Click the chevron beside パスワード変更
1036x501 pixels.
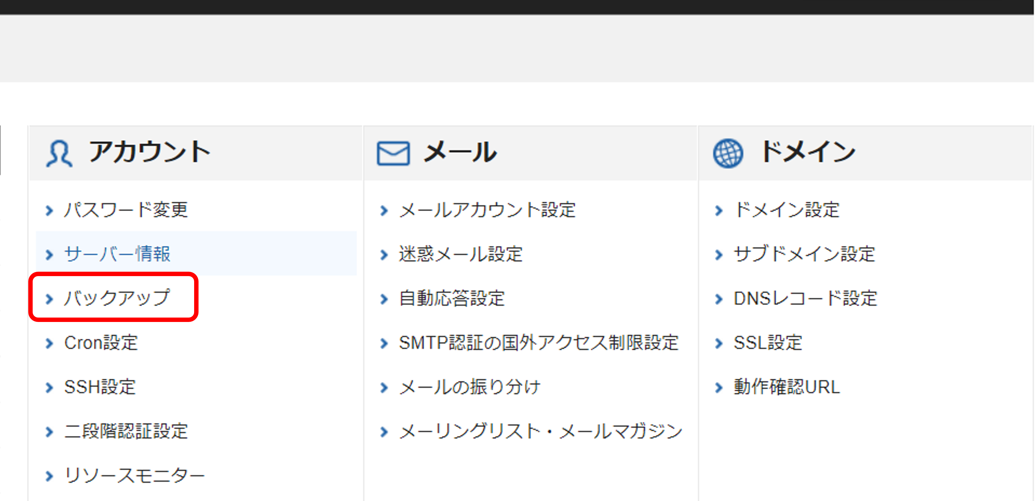pos(49,211)
